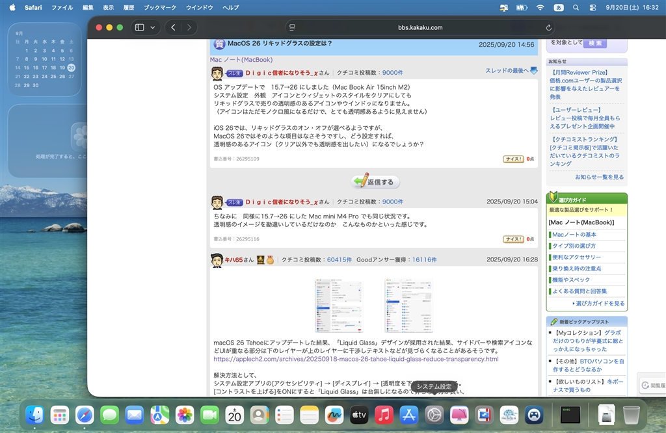Open System Settings from the Dock
Image resolution: width=666 pixels, height=433 pixels.
coord(434,414)
